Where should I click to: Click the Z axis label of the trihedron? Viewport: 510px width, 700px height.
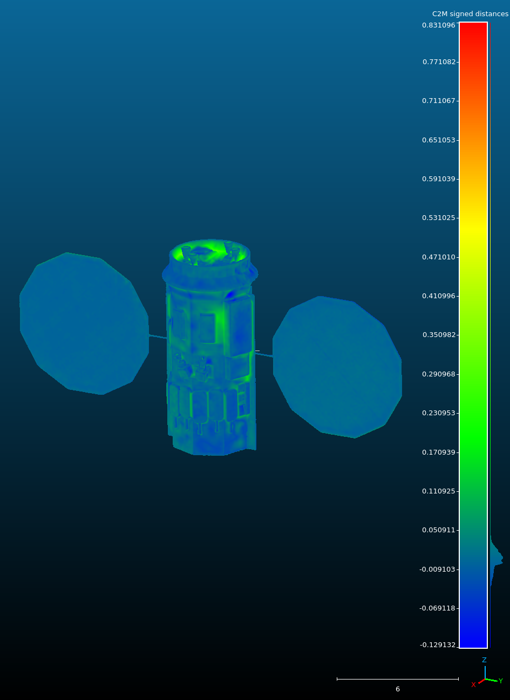[x=484, y=660]
